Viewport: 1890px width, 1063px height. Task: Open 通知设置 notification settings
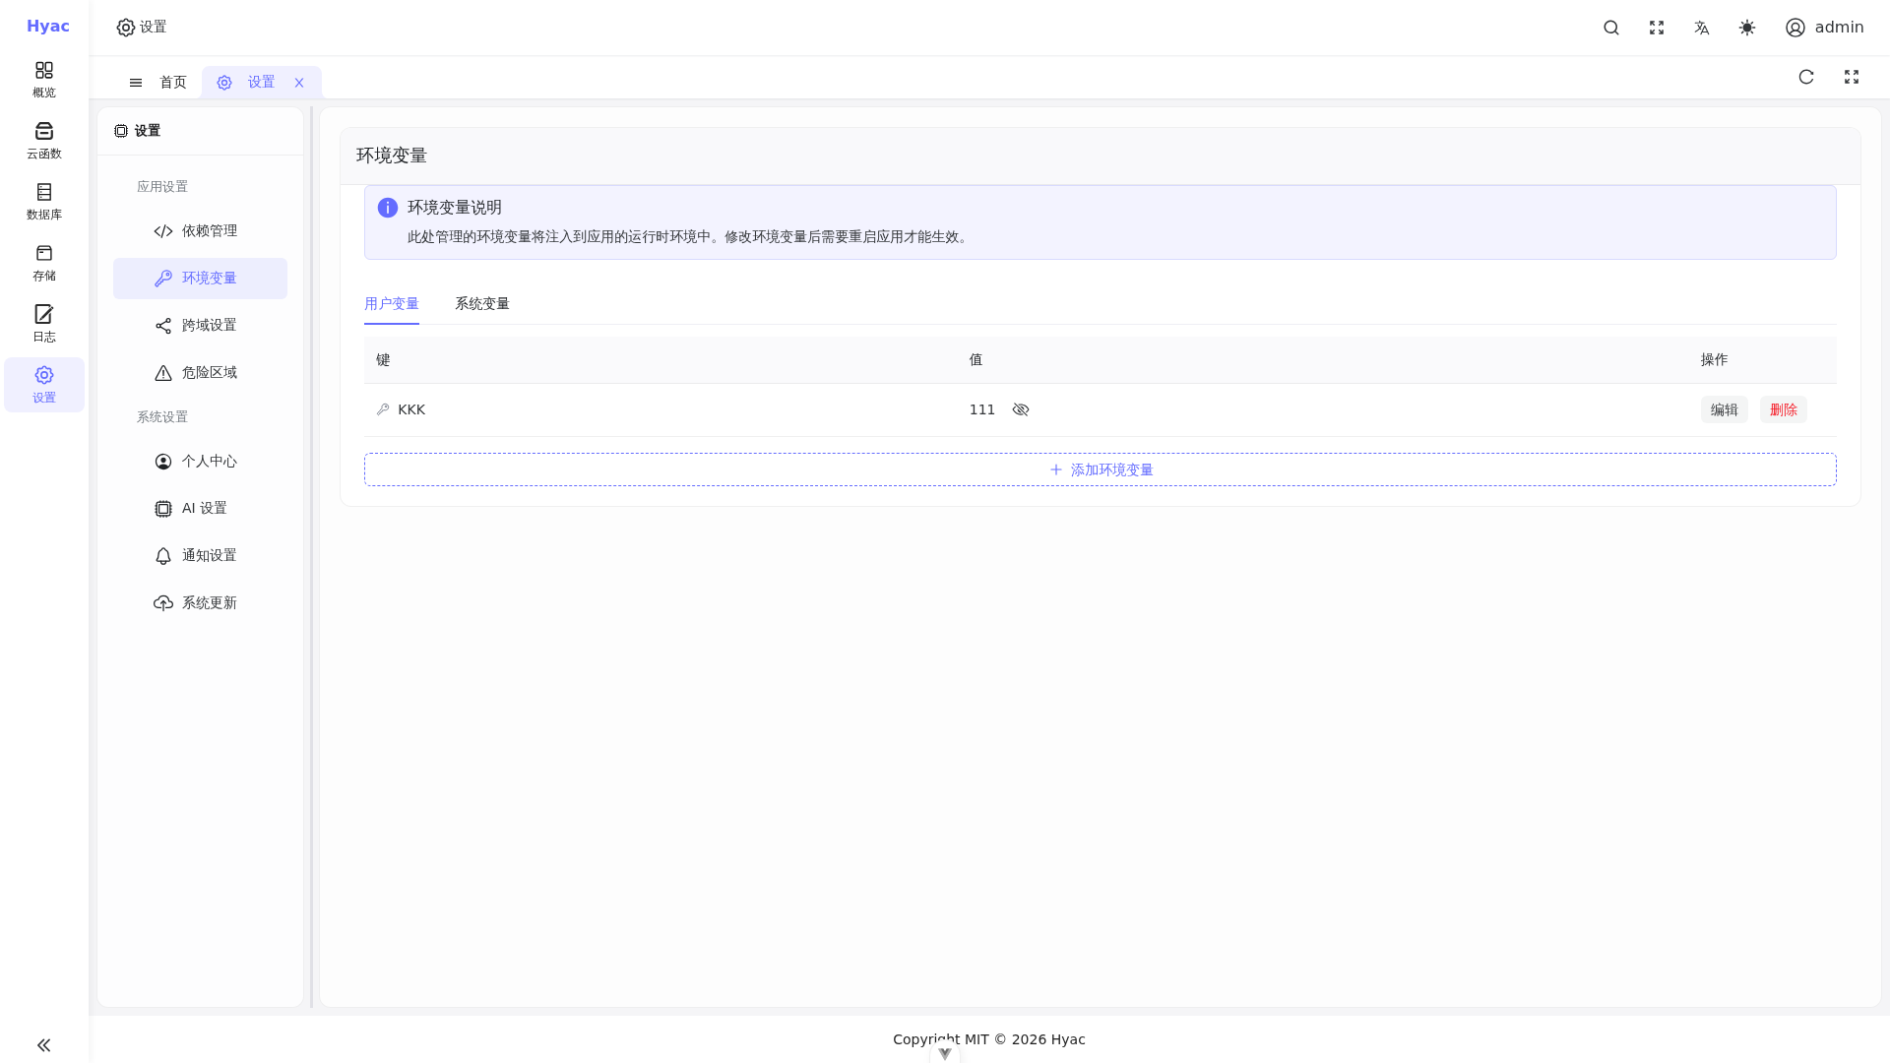coord(200,556)
